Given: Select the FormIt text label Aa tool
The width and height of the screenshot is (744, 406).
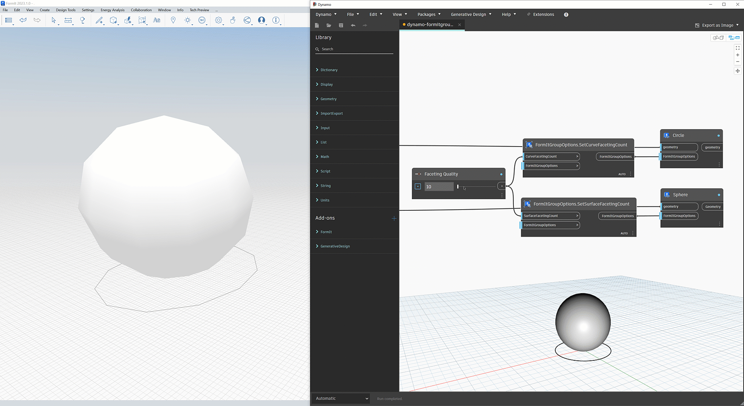Looking at the screenshot, I should pos(157,20).
